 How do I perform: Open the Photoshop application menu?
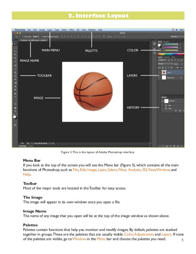20,30
